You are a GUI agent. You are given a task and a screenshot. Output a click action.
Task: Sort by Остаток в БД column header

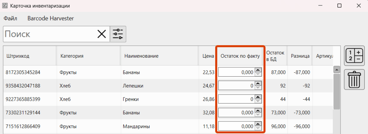(275, 56)
